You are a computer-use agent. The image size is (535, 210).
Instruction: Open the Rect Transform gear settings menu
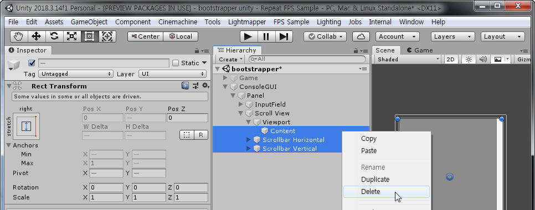205,86
